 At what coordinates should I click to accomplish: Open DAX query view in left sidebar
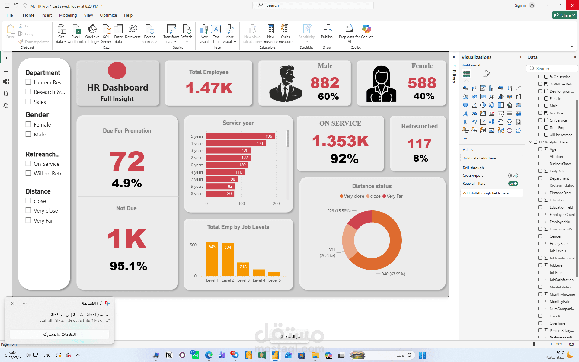(x=6, y=94)
